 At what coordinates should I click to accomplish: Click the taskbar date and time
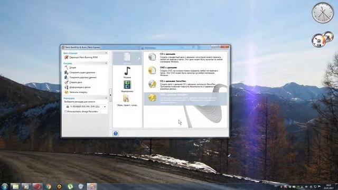(x=328, y=186)
